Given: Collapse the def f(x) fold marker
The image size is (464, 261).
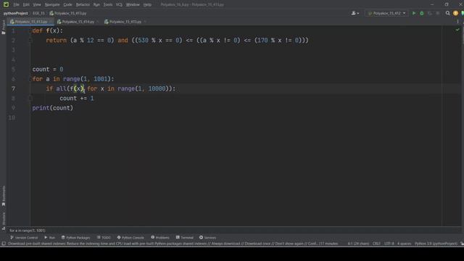Looking at the screenshot, I should tap(30, 30).
